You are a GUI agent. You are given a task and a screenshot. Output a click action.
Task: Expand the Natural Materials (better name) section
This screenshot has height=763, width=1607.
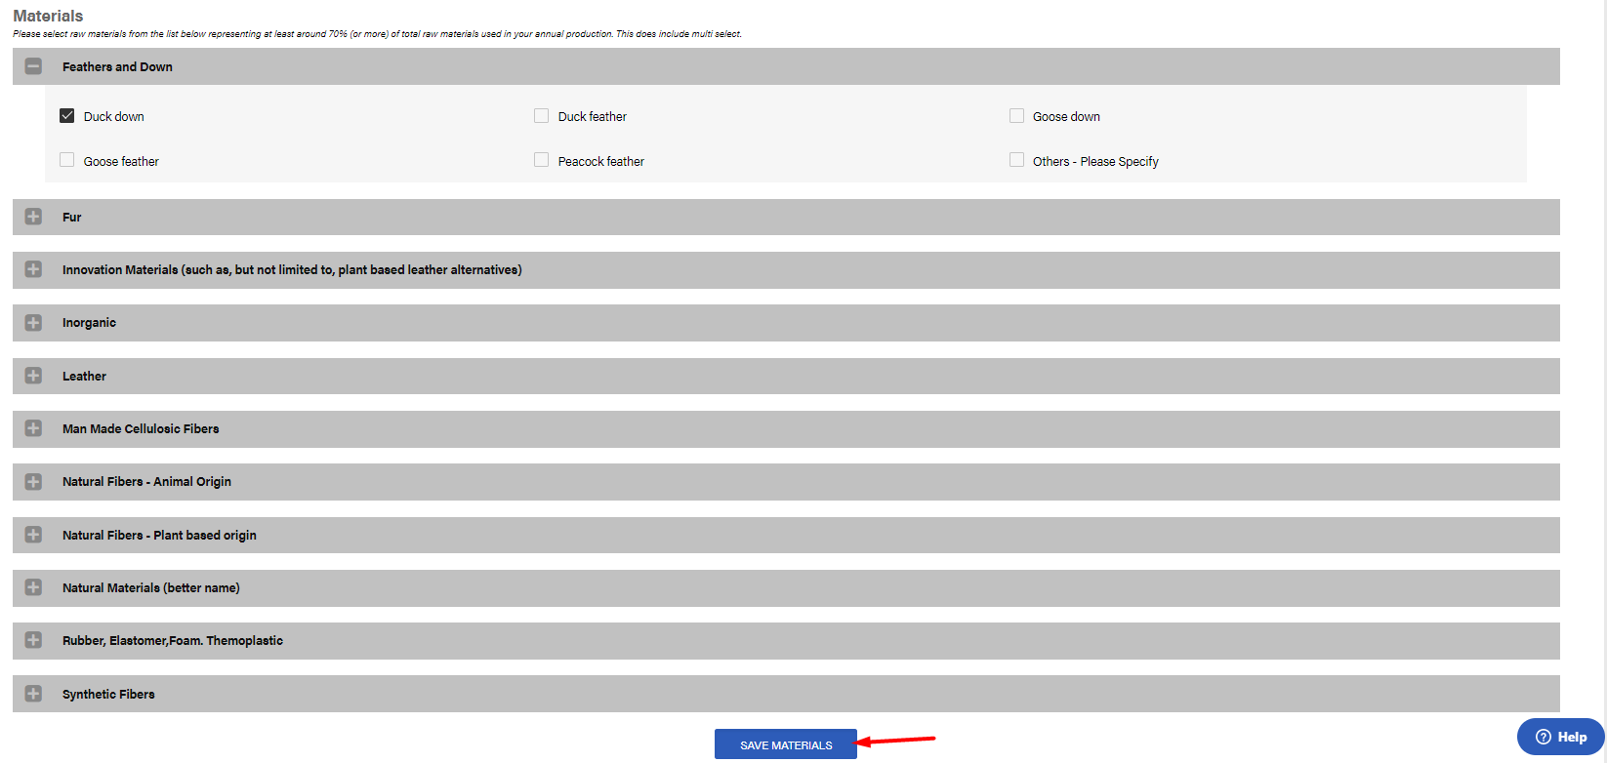tap(33, 587)
